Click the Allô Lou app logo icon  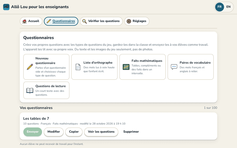pos(6,7)
